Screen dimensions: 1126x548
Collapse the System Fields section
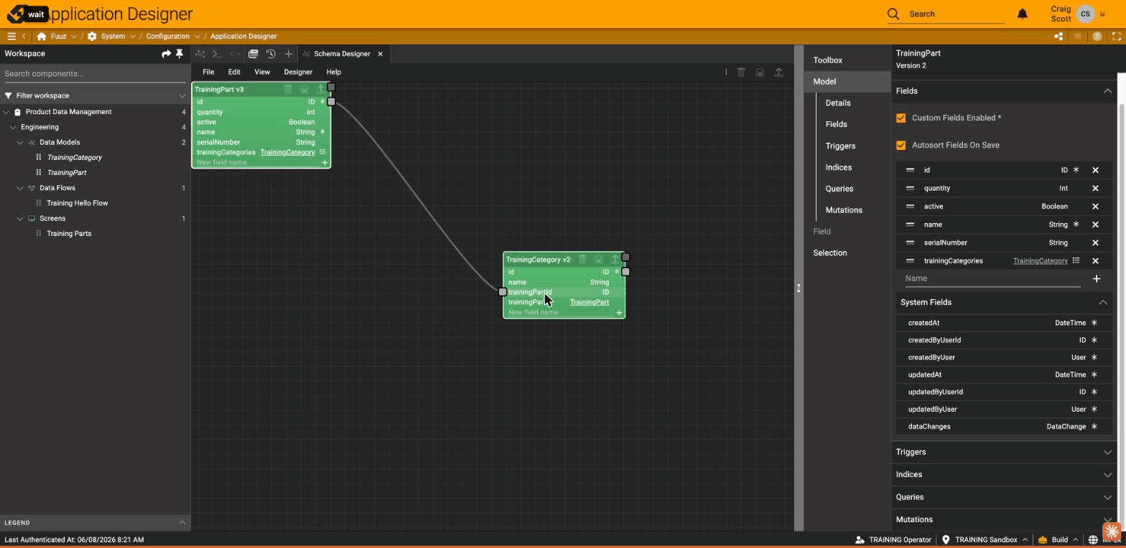click(x=1103, y=303)
